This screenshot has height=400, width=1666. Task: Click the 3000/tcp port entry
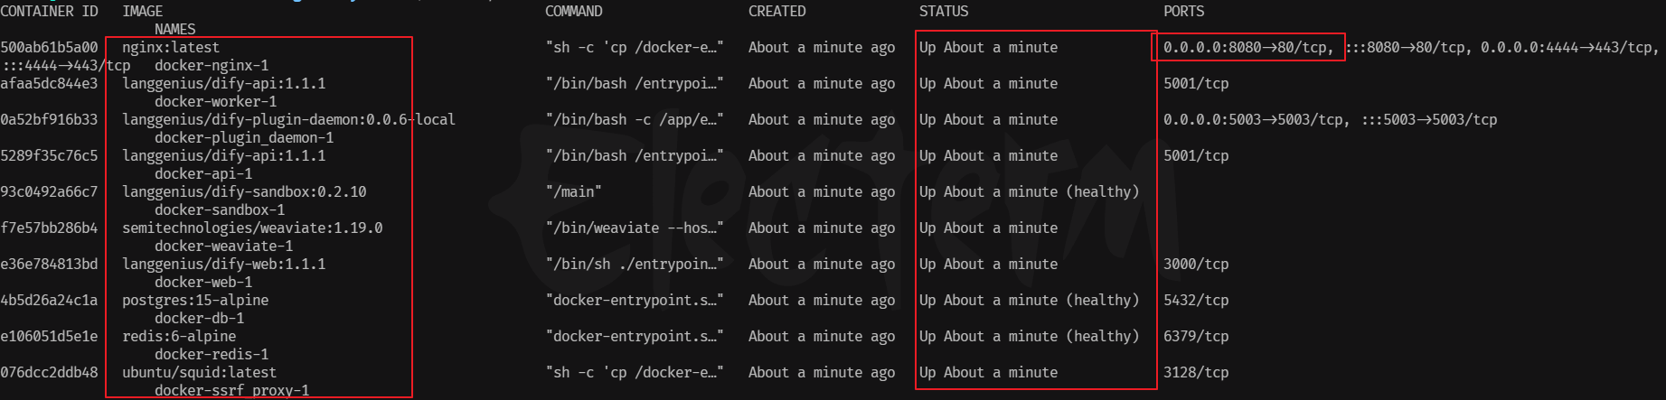1196,265
